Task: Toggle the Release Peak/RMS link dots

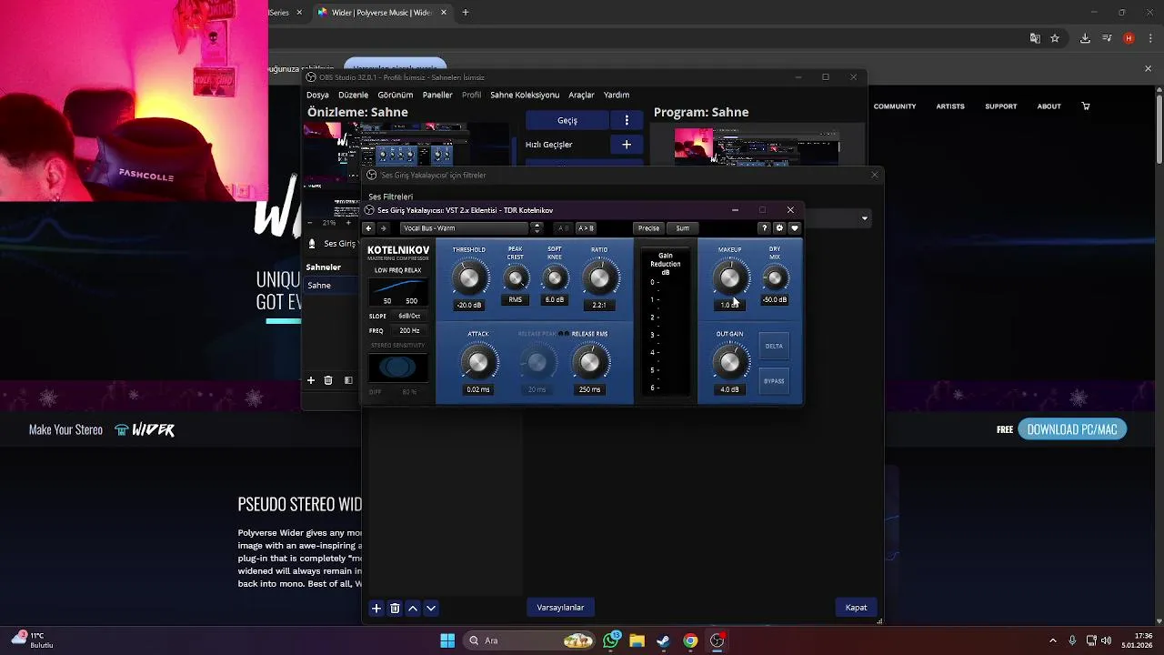Action: [x=564, y=334]
